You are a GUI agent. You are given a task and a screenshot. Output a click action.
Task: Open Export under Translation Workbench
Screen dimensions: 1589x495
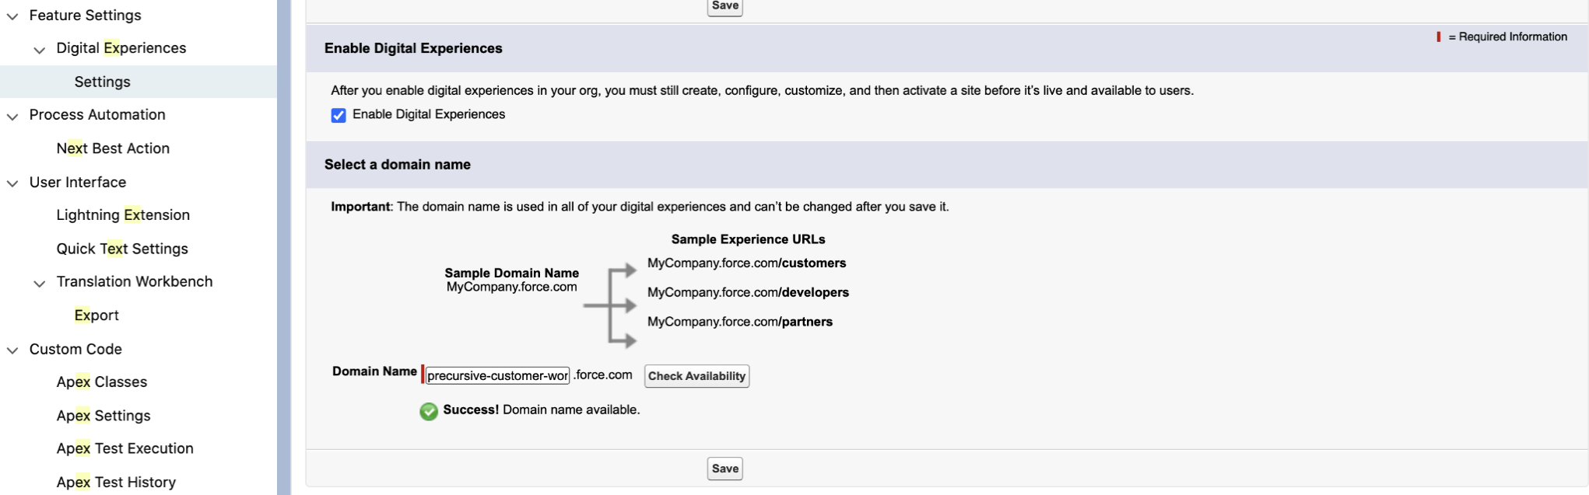point(96,315)
